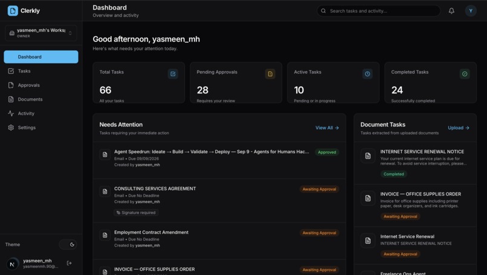Click document icon for Employment Contract Amendment
The height and width of the screenshot is (275, 487).
[105, 235]
